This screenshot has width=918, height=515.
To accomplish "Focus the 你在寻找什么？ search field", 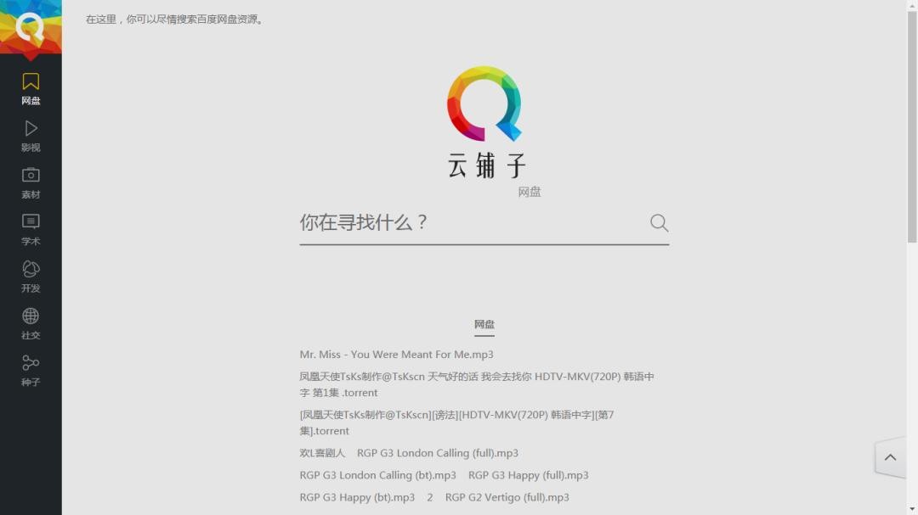I will [x=470, y=223].
